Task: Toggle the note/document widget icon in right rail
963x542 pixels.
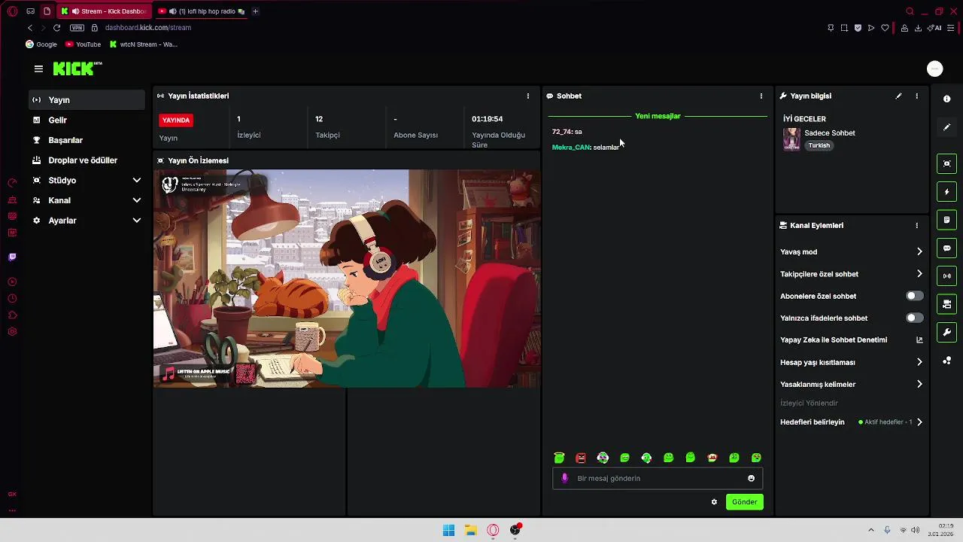Action: coord(946,220)
